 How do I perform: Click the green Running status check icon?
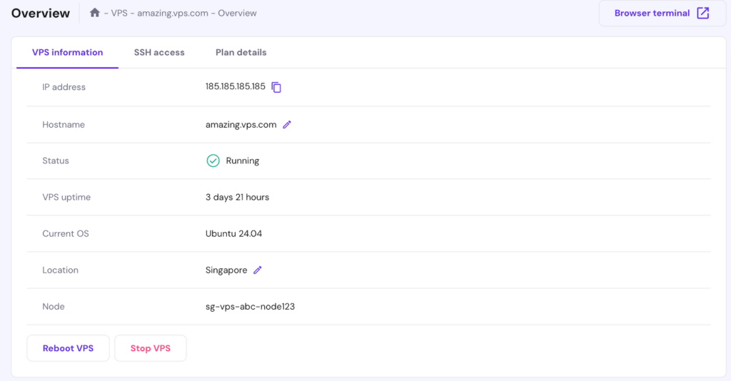pyautogui.click(x=213, y=161)
